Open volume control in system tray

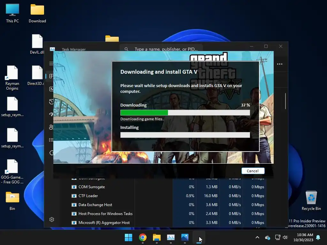pos(285,237)
